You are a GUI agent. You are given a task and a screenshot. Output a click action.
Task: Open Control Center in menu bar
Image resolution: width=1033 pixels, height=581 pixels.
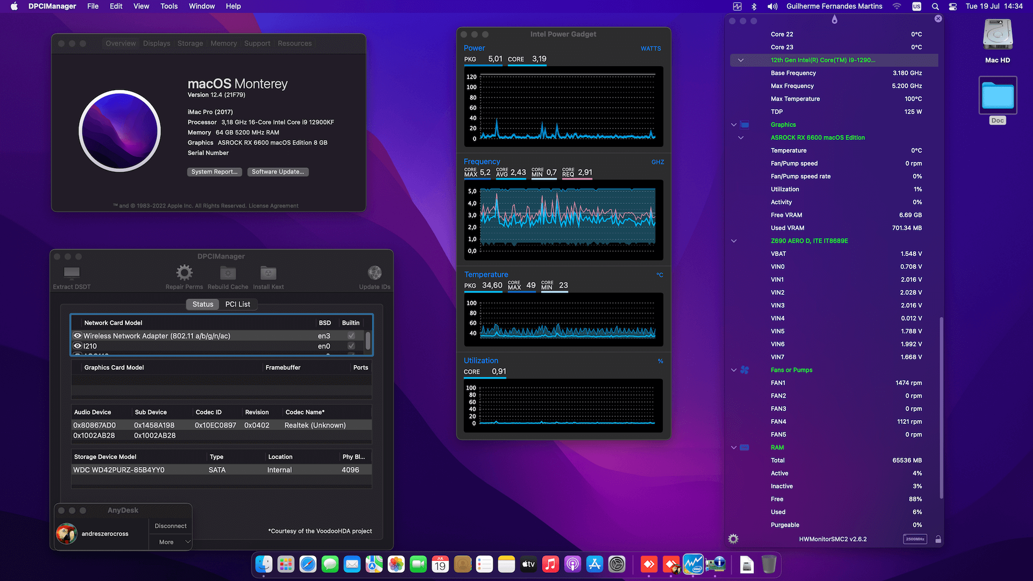[952, 6]
